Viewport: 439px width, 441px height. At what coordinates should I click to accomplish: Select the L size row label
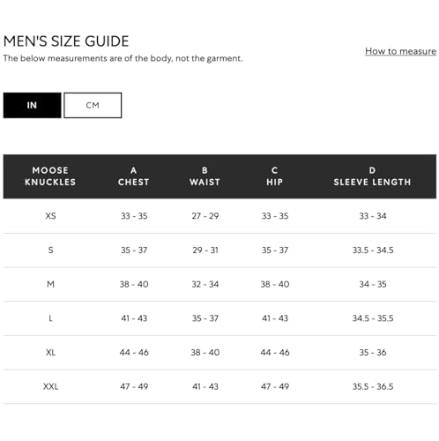coord(50,318)
